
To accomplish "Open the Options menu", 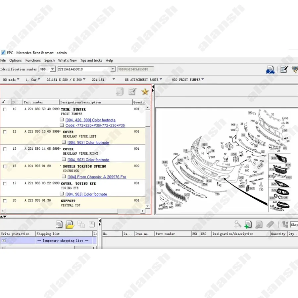I will (15, 61).
